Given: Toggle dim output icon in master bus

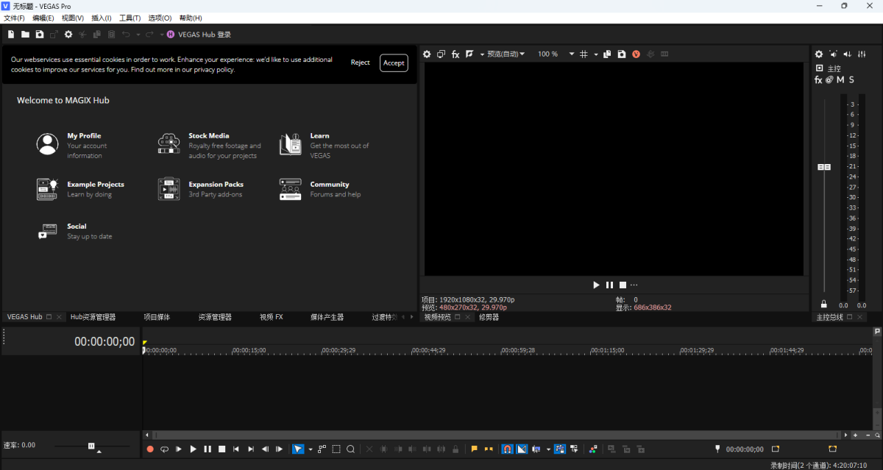Looking at the screenshot, I should tap(848, 54).
